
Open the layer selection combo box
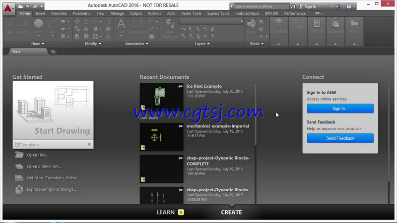coord(211,21)
